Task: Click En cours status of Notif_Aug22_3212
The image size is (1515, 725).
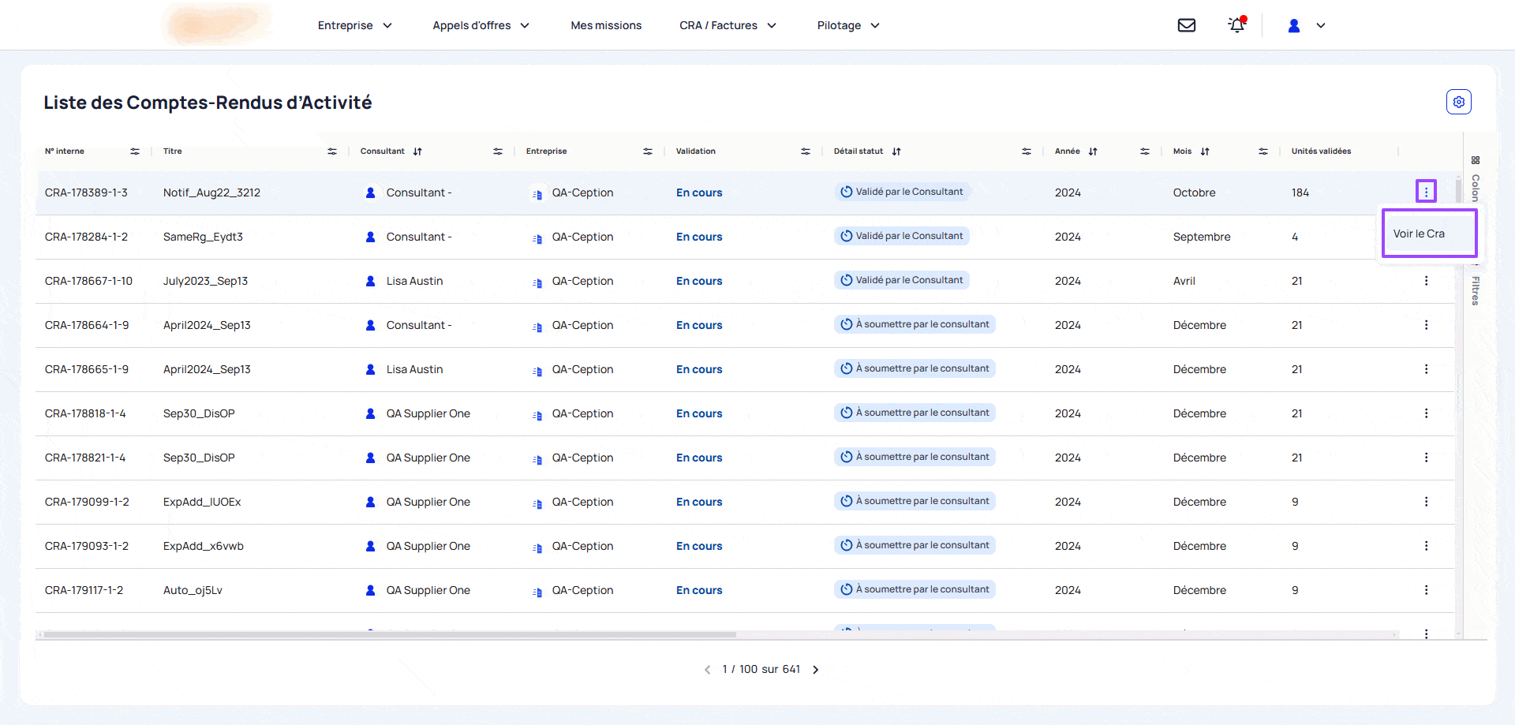Action: point(699,192)
